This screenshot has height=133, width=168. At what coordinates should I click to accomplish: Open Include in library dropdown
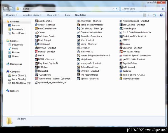click(32, 15)
